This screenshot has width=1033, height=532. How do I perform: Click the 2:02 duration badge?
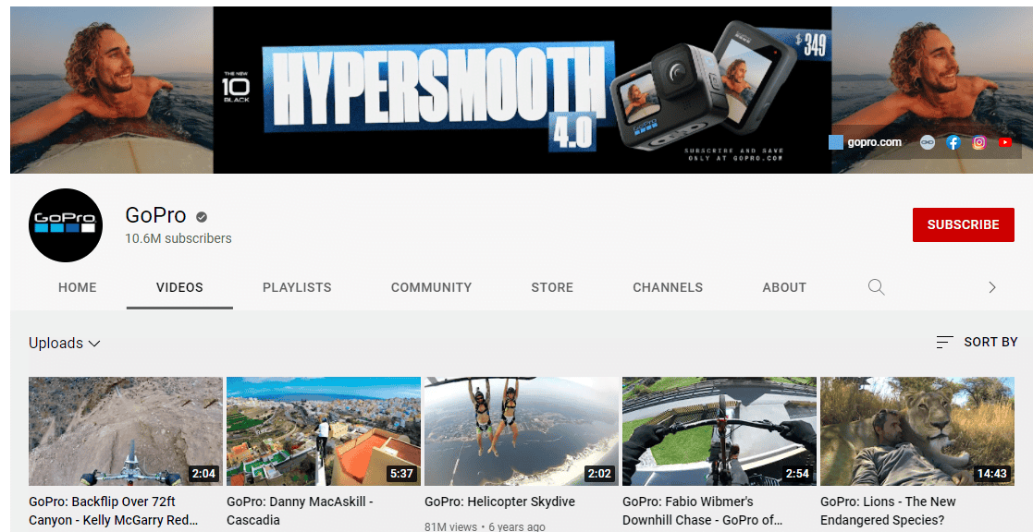pyautogui.click(x=599, y=473)
